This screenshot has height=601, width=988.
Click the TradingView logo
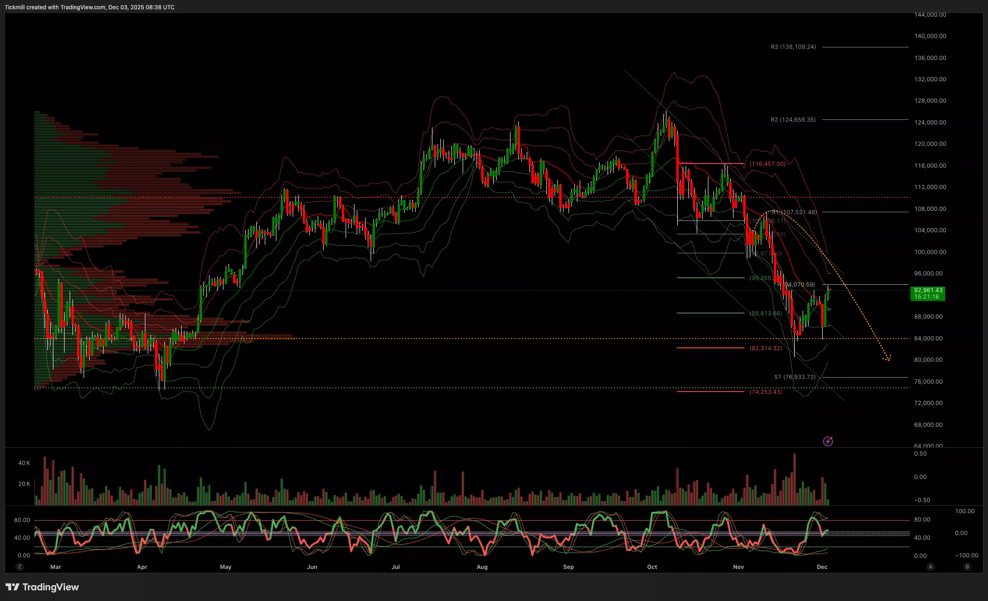(x=42, y=587)
